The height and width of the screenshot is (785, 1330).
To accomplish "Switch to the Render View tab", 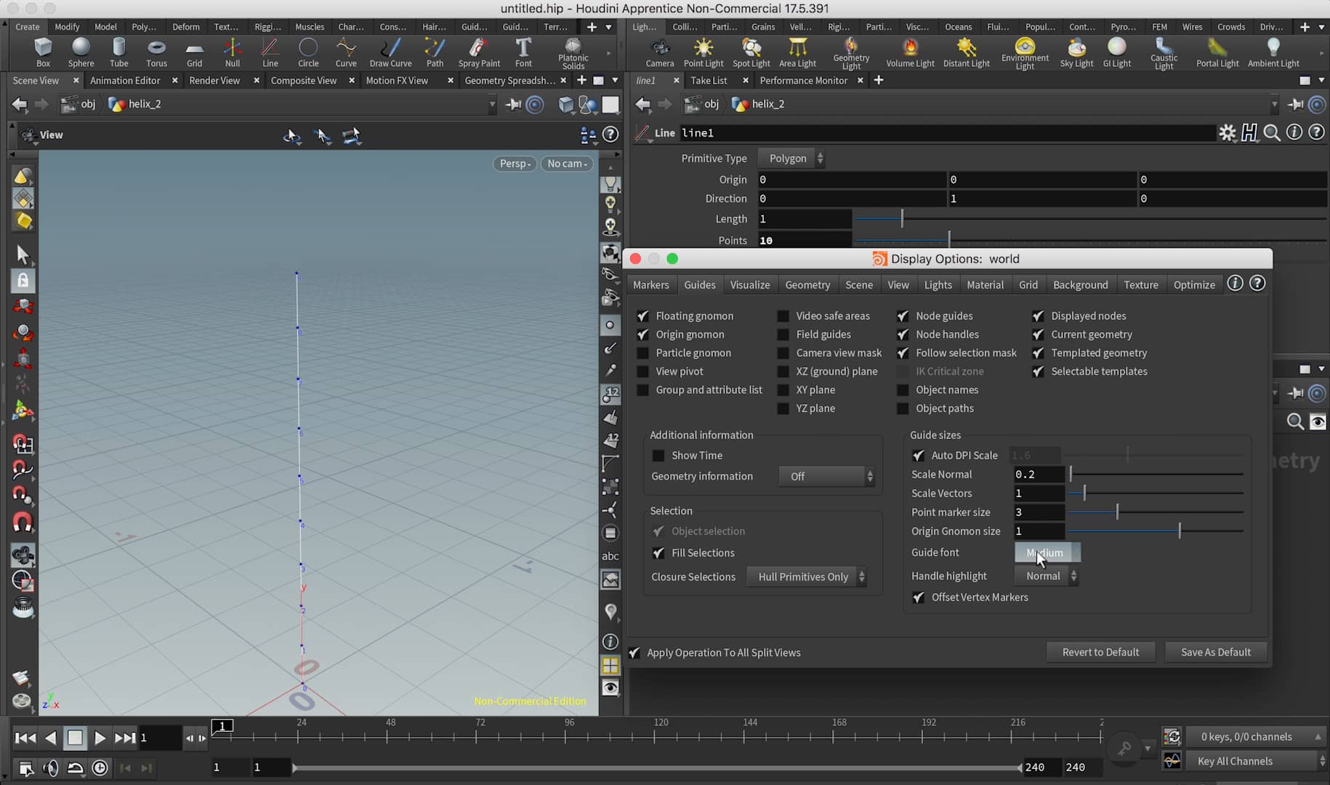I will coord(214,80).
